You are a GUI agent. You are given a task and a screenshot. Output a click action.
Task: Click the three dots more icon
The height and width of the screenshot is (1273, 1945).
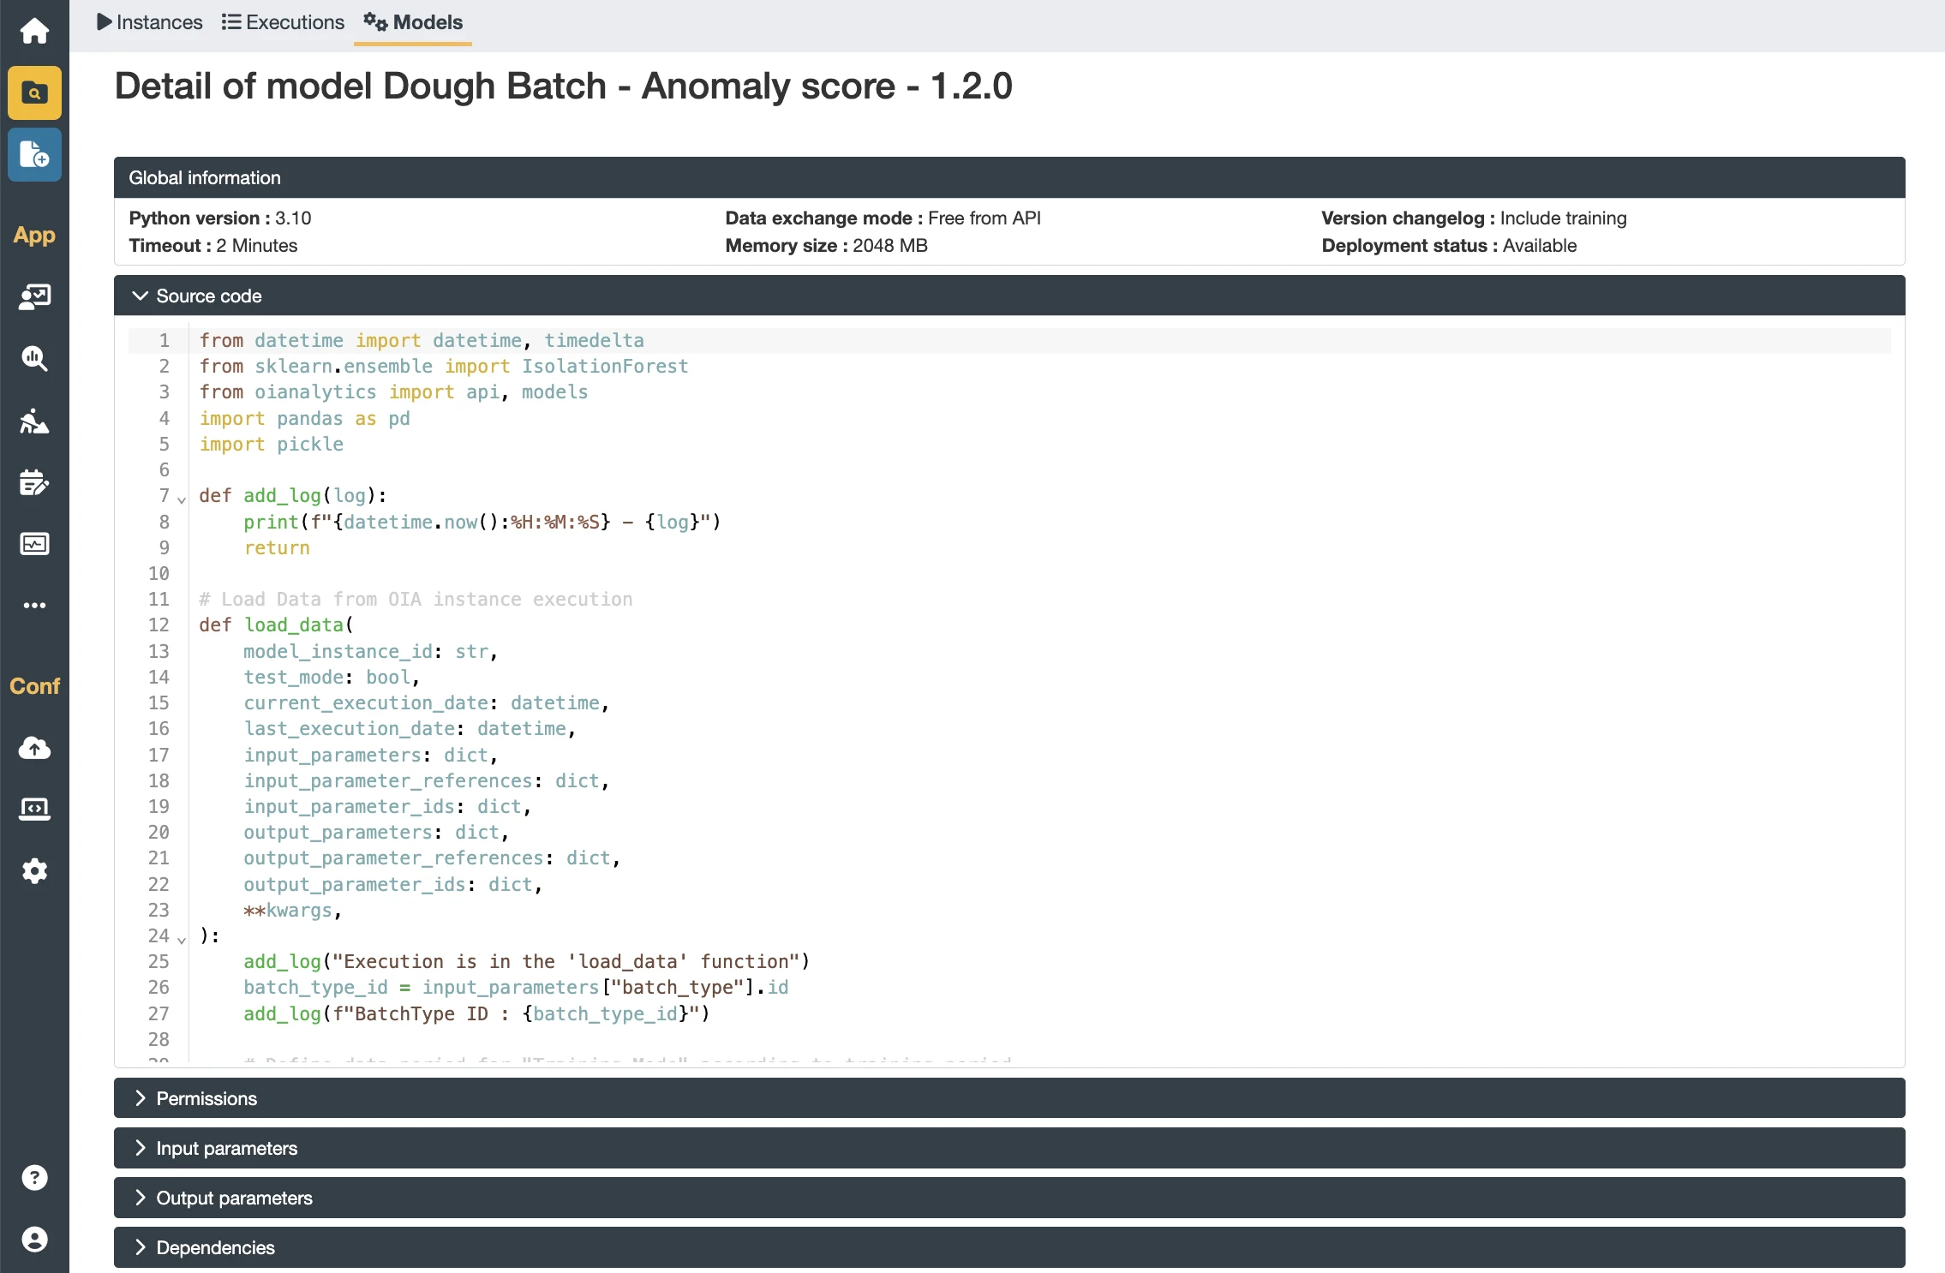(x=34, y=605)
